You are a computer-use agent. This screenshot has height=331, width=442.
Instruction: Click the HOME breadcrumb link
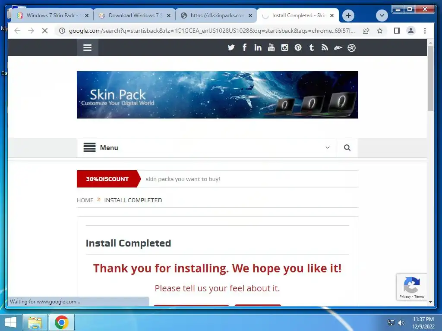85,200
